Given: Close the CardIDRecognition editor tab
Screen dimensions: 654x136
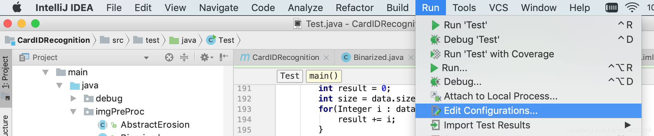Looking at the screenshot, I should [326, 58].
